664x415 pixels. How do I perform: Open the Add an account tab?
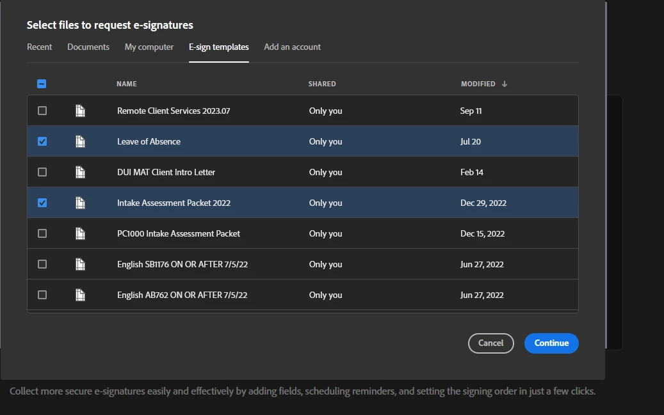pyautogui.click(x=292, y=47)
